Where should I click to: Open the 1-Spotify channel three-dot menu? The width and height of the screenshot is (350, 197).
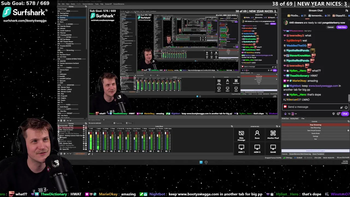pos(100,151)
